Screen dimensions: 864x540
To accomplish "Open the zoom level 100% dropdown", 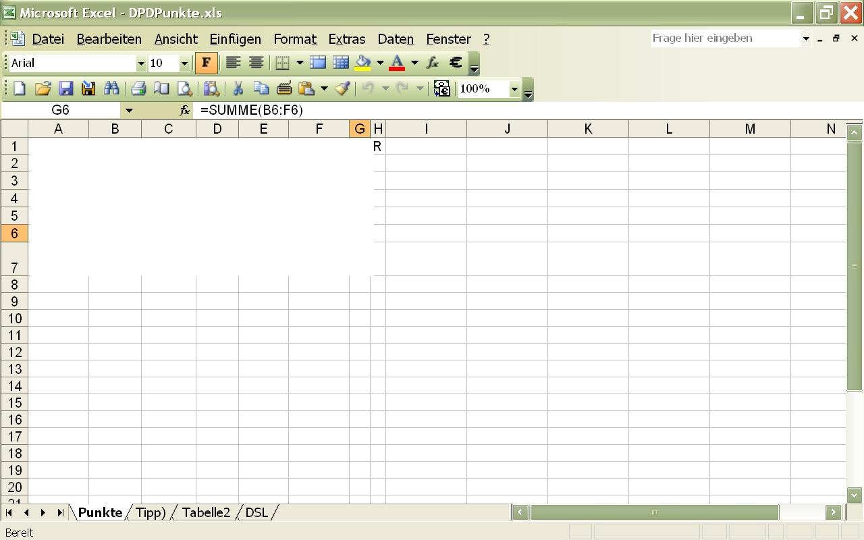I will click(x=514, y=89).
